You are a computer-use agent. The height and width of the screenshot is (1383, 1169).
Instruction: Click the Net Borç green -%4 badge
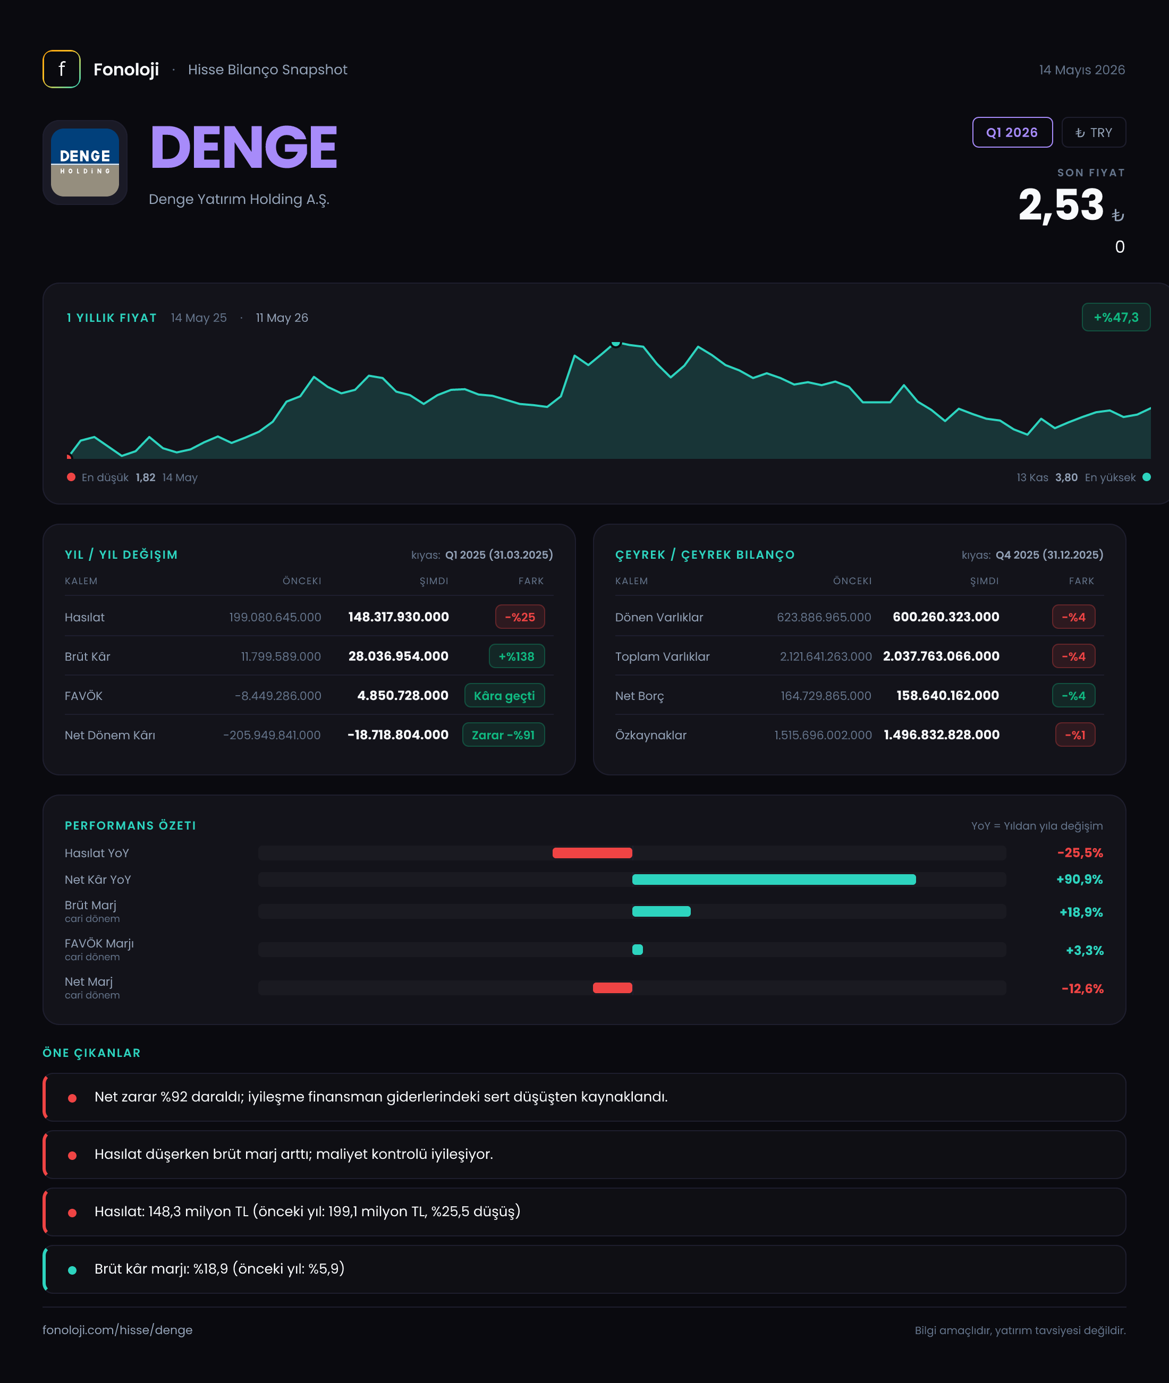[1073, 695]
